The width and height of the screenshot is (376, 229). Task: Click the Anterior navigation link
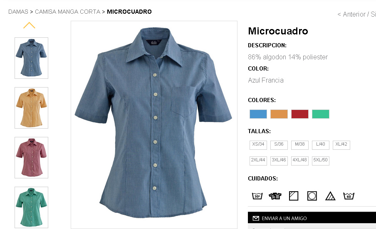point(352,15)
